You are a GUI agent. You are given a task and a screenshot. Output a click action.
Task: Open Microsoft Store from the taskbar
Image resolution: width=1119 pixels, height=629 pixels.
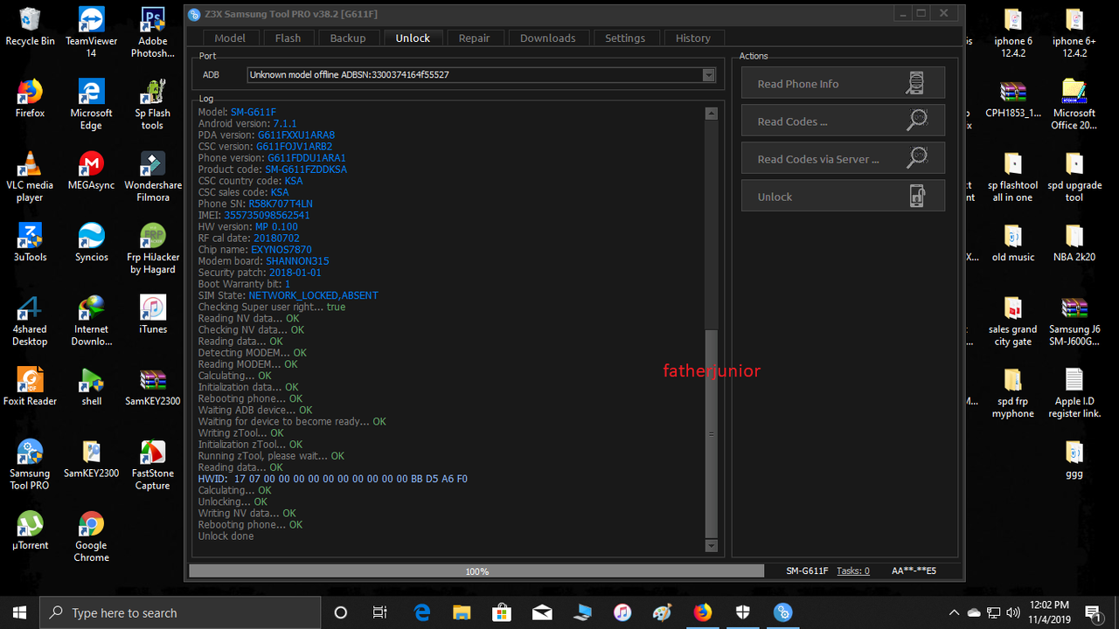pos(501,612)
